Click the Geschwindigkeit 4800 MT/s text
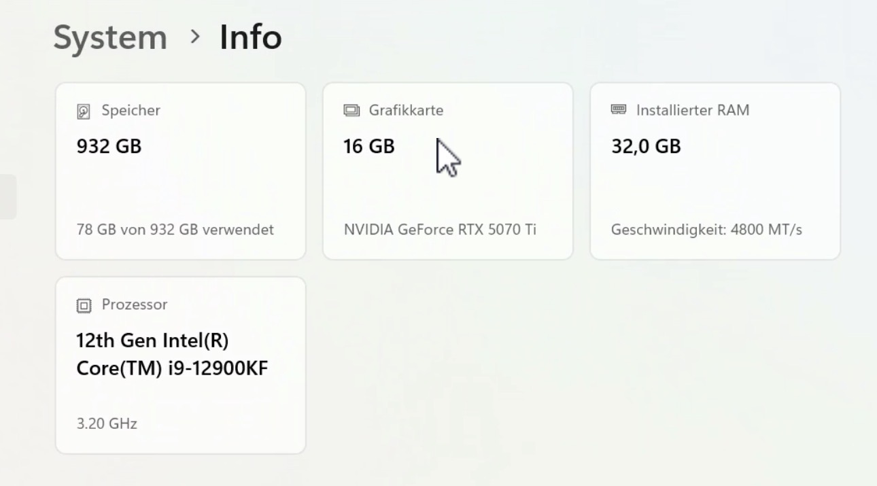This screenshot has width=877, height=486. pos(706,230)
